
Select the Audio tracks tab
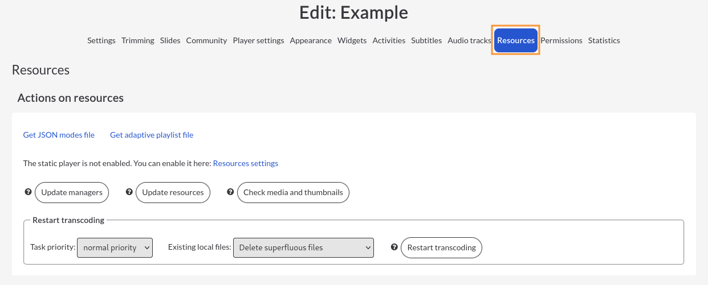click(469, 40)
